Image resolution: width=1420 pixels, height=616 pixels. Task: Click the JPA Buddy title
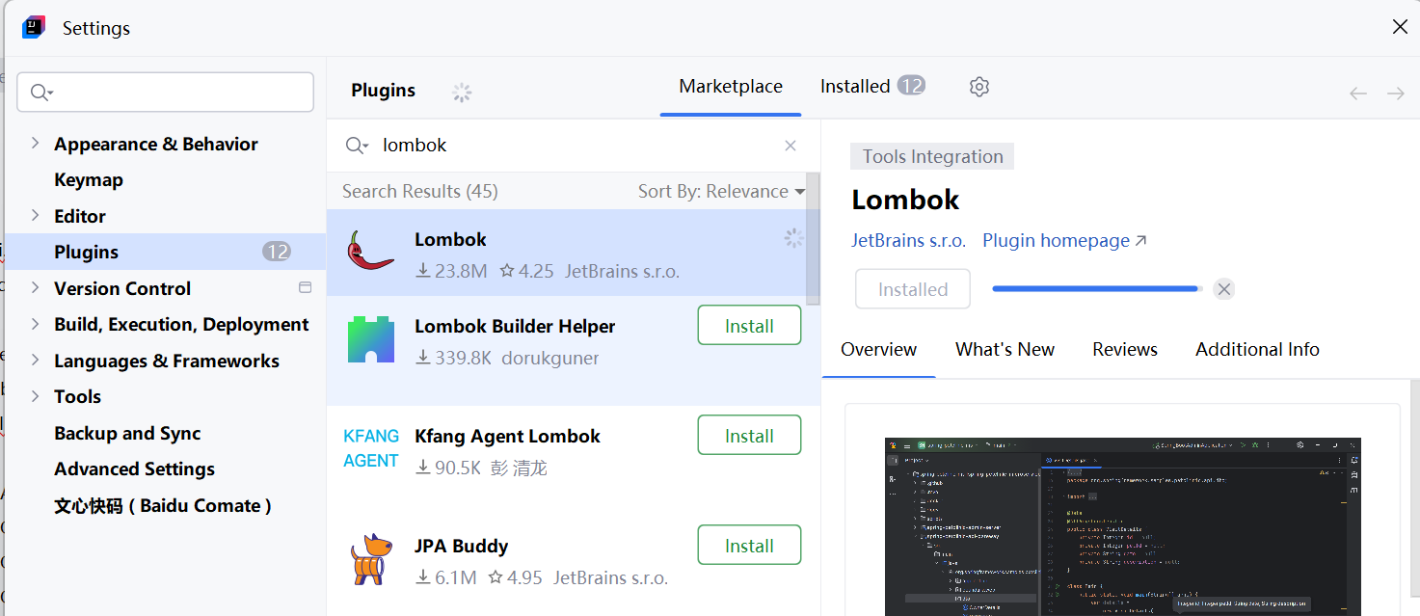461,546
